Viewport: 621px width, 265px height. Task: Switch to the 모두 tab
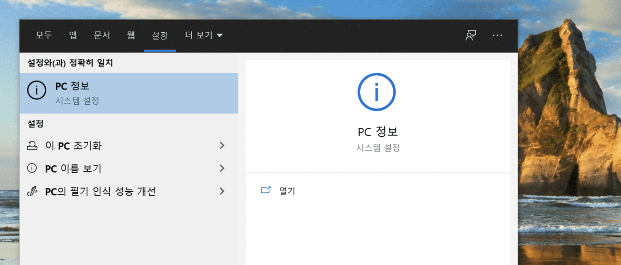(43, 35)
